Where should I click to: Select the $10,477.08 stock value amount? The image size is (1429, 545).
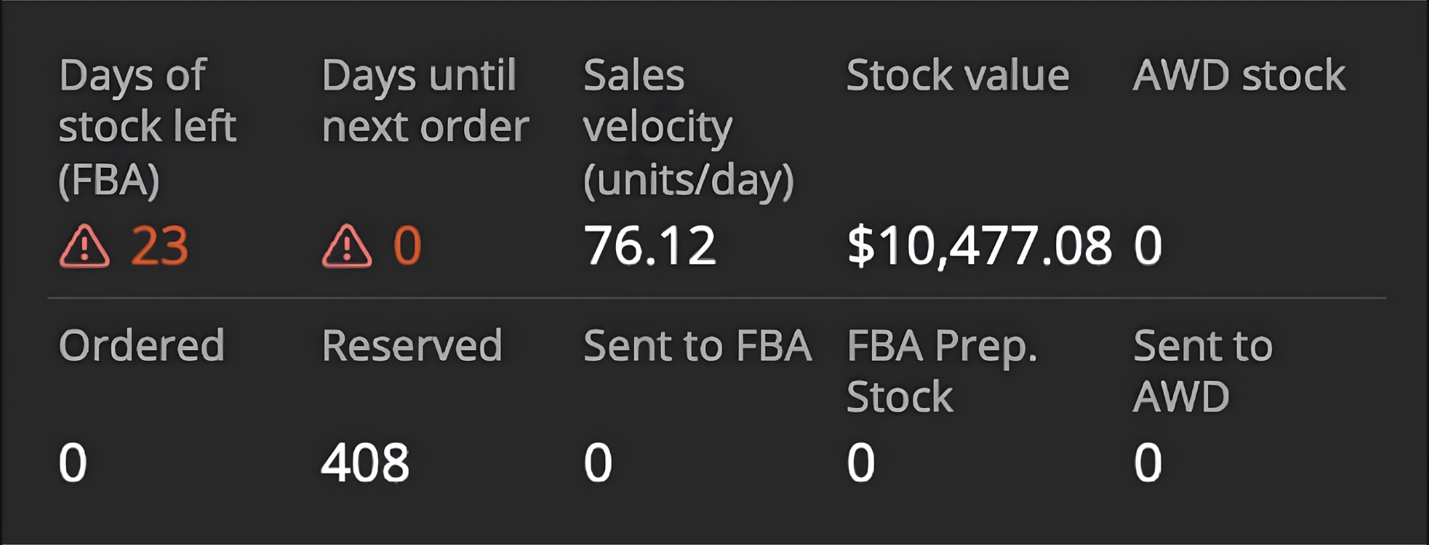coord(979,247)
